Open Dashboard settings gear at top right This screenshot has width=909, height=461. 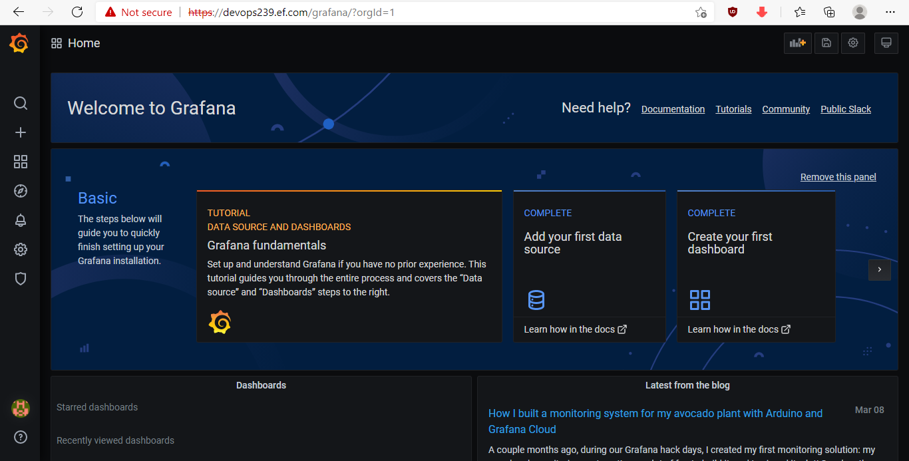(853, 43)
